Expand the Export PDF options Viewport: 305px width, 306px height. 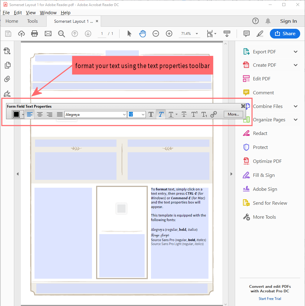(296, 52)
